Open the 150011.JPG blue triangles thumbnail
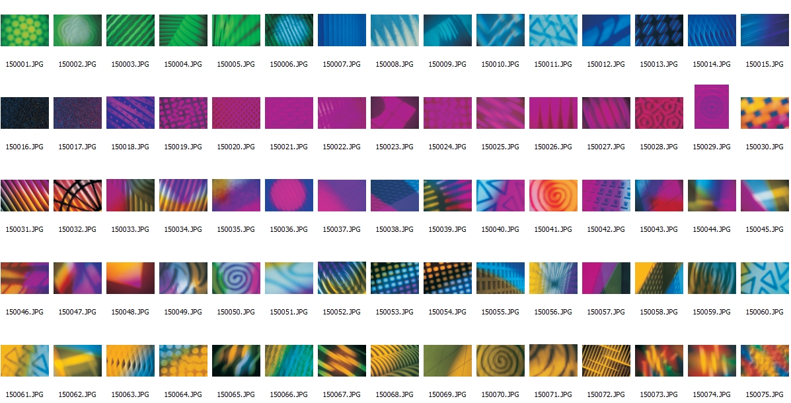The height and width of the screenshot is (403, 791). (x=553, y=30)
